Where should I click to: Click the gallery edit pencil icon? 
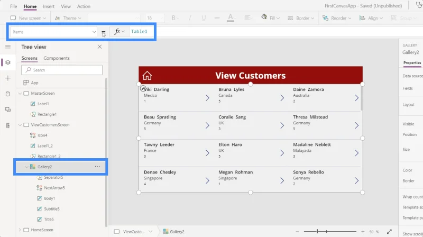pyautogui.click(x=143, y=88)
